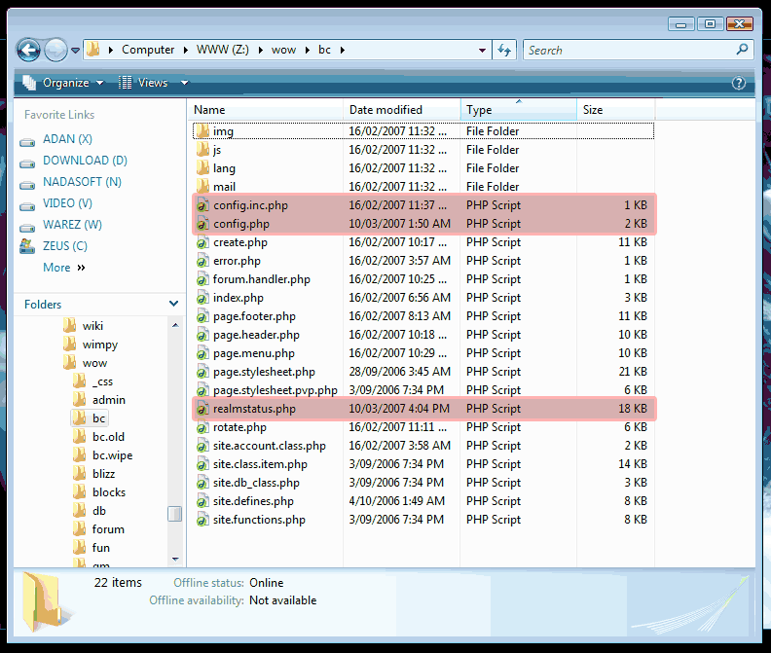Select the VIDEO (V) drive favorite

pyautogui.click(x=67, y=203)
